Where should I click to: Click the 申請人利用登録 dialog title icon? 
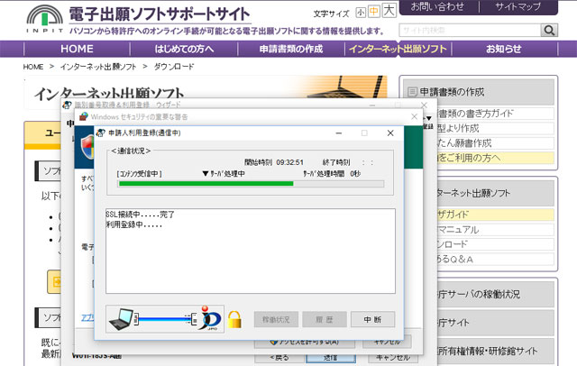click(x=101, y=133)
